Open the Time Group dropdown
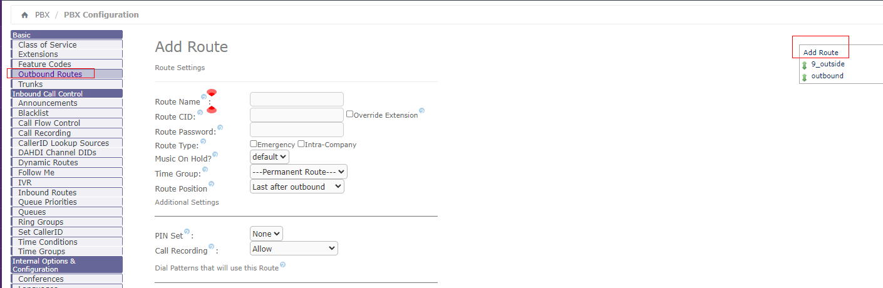Viewport: 883px width, 288px height. pyautogui.click(x=298, y=172)
